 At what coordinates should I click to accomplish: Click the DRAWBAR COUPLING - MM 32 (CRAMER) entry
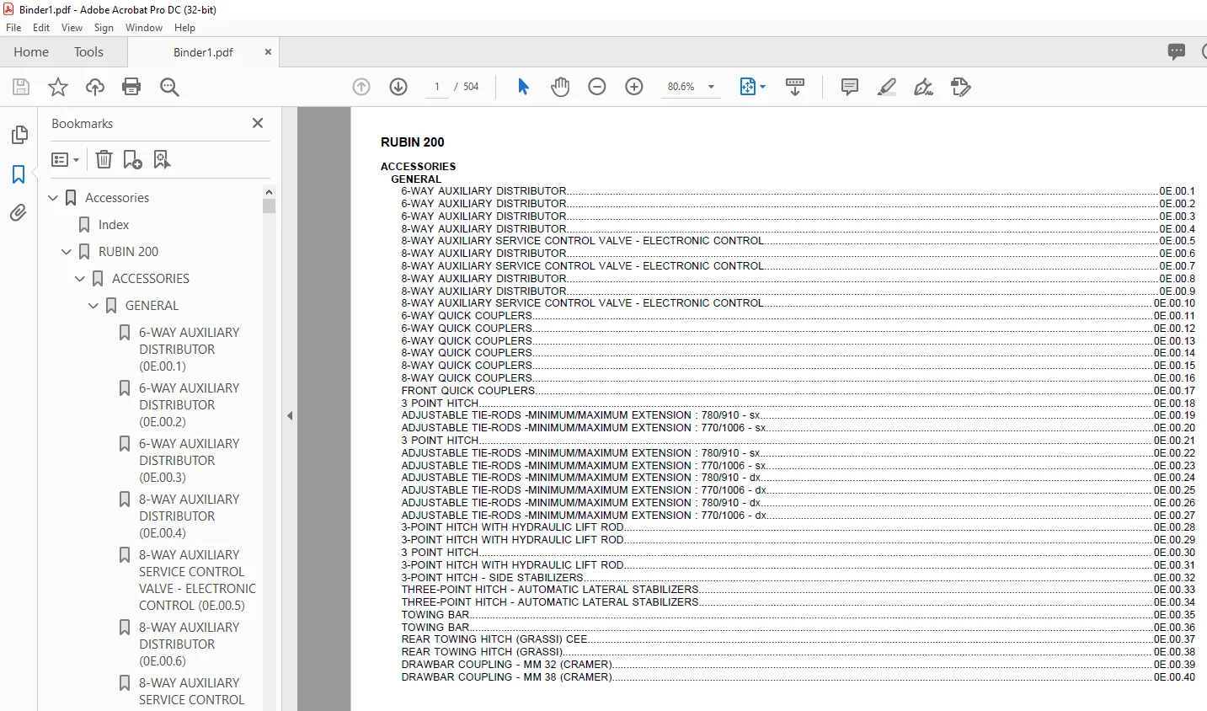coord(798,665)
